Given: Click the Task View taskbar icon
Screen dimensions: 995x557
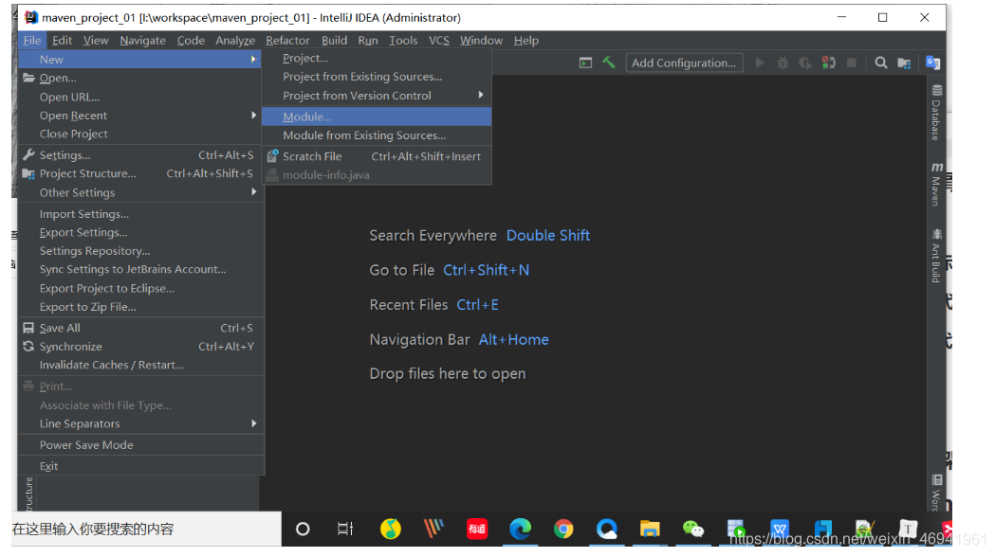Looking at the screenshot, I should click(345, 529).
